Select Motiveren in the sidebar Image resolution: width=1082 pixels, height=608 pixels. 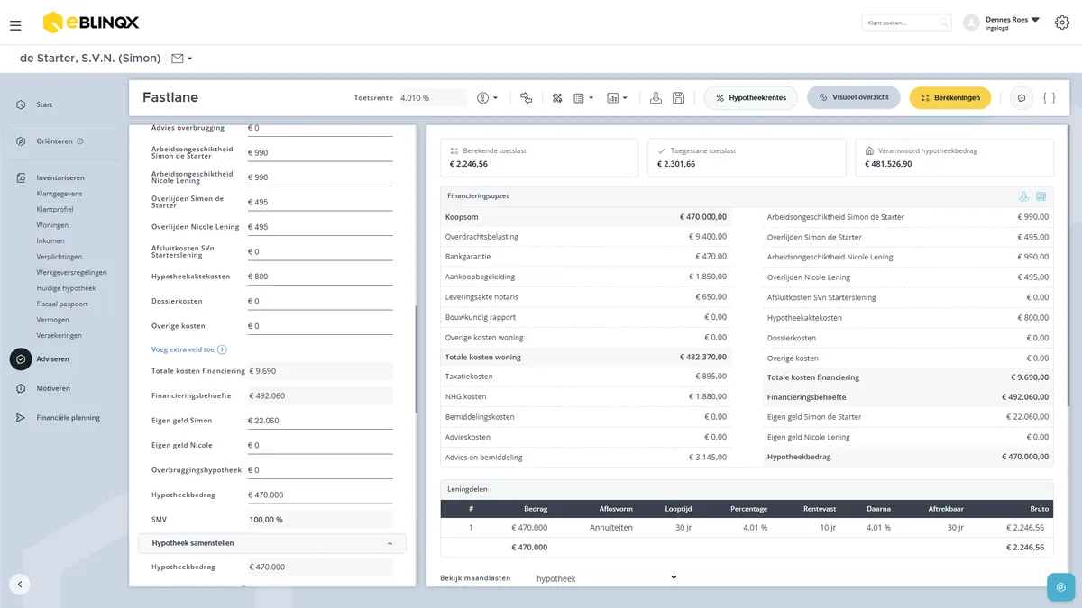click(x=53, y=388)
